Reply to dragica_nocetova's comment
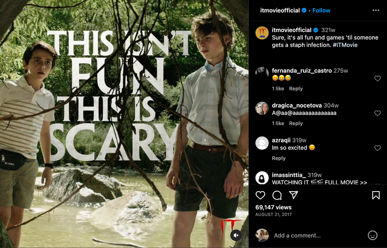The width and height of the screenshot is (387, 248). click(296, 123)
